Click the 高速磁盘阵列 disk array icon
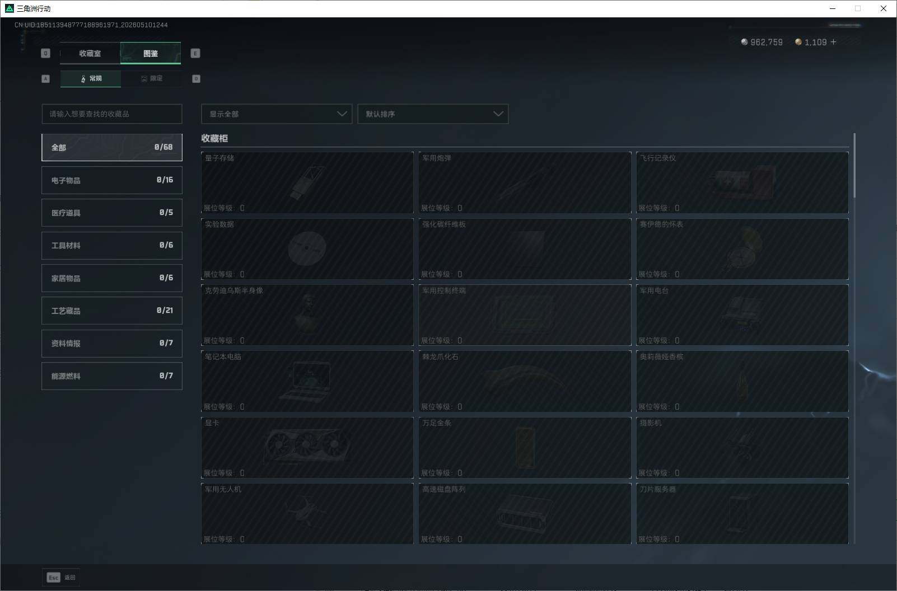897x591 pixels. tap(525, 513)
